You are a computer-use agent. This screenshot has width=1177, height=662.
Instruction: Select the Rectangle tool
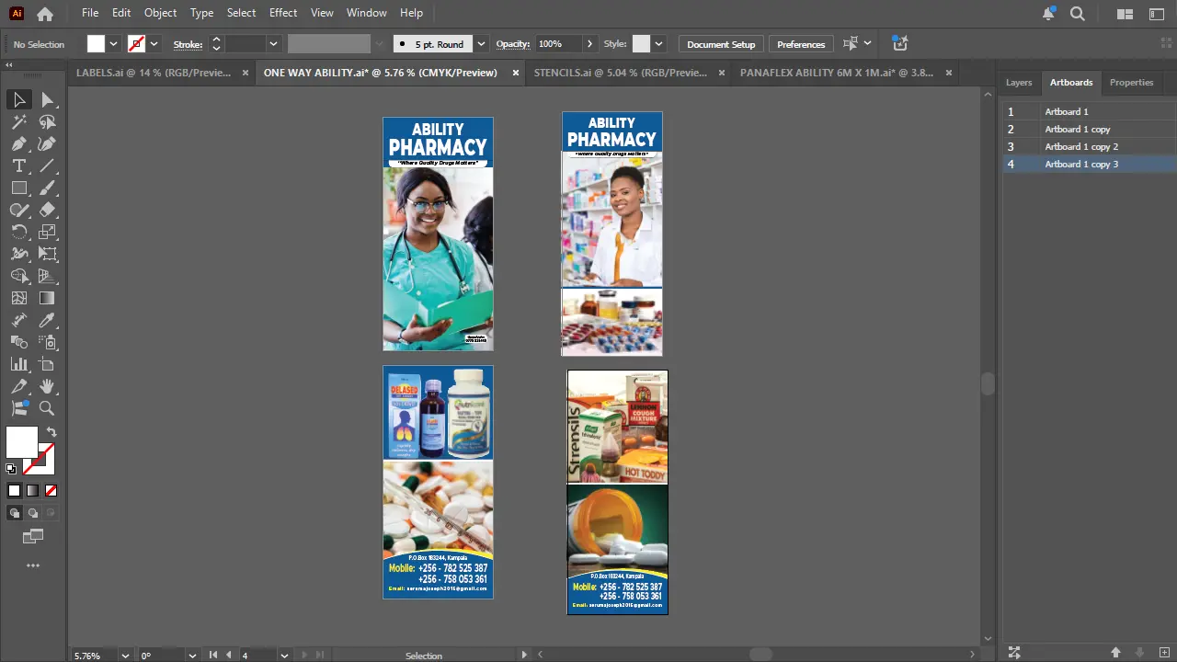point(19,188)
